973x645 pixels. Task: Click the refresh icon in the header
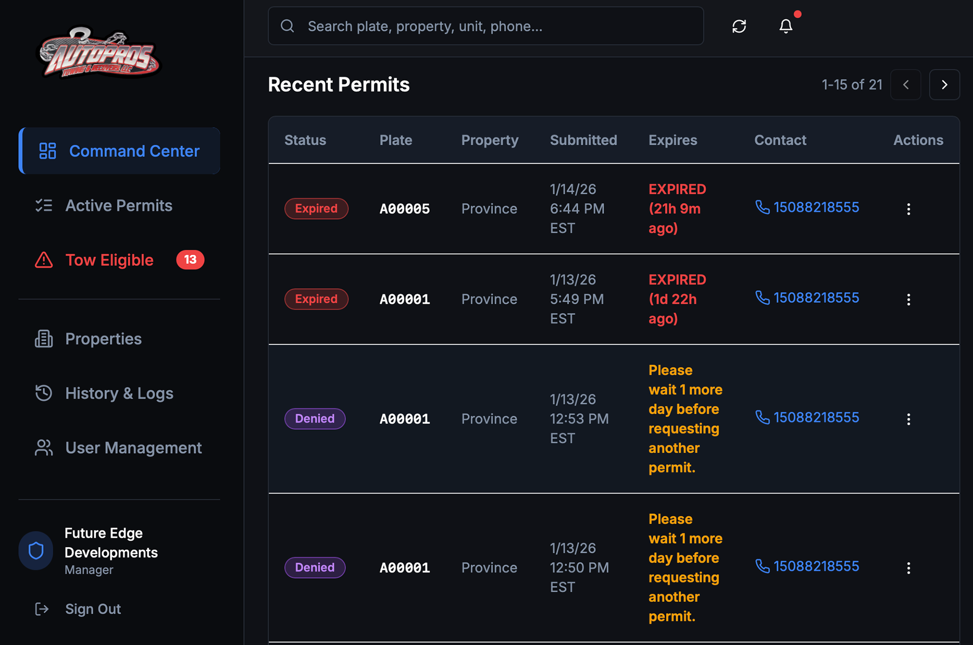pyautogui.click(x=739, y=26)
